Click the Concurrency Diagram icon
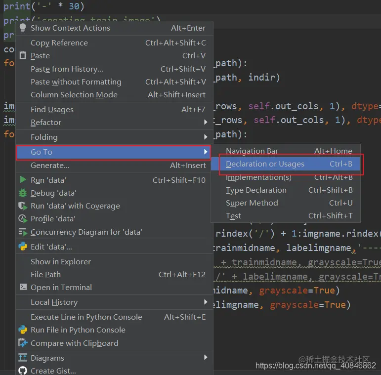The image size is (381, 375). 23,232
